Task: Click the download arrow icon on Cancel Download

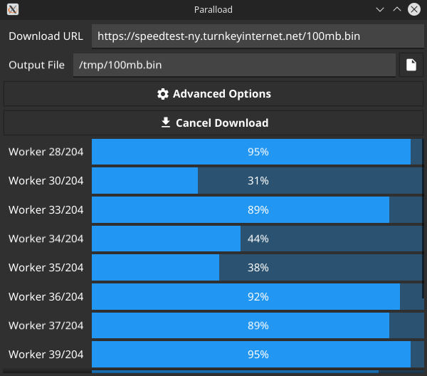Action: (166, 122)
